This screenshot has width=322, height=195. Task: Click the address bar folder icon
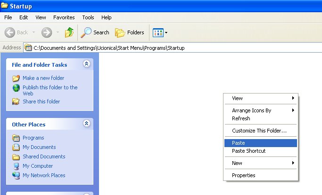pyautogui.click(x=28, y=47)
